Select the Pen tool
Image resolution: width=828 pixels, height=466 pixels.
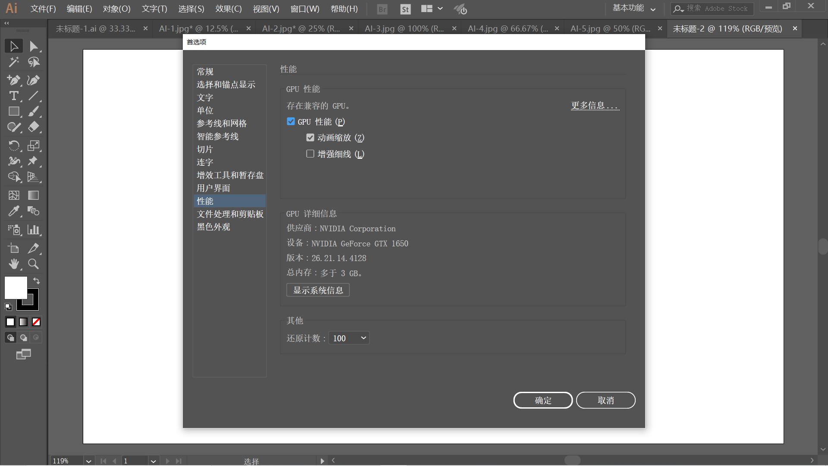pyautogui.click(x=13, y=80)
